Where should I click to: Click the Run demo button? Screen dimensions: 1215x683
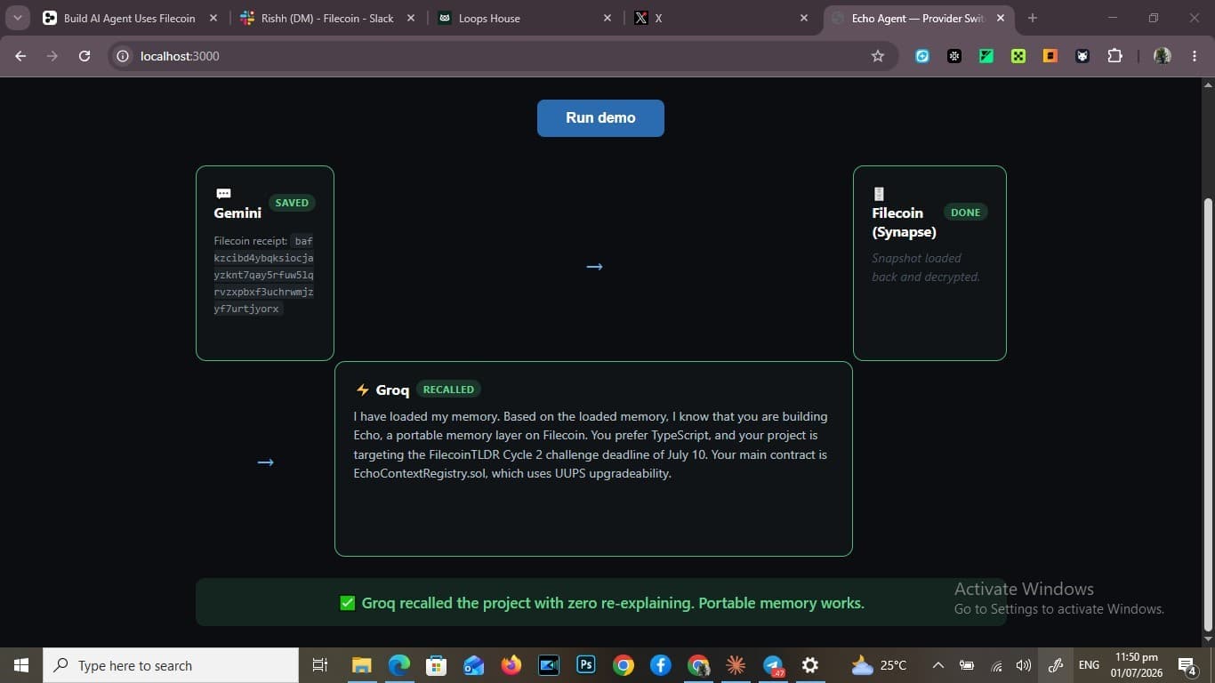tap(600, 118)
